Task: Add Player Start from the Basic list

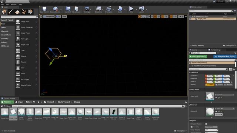Action: 26,45
